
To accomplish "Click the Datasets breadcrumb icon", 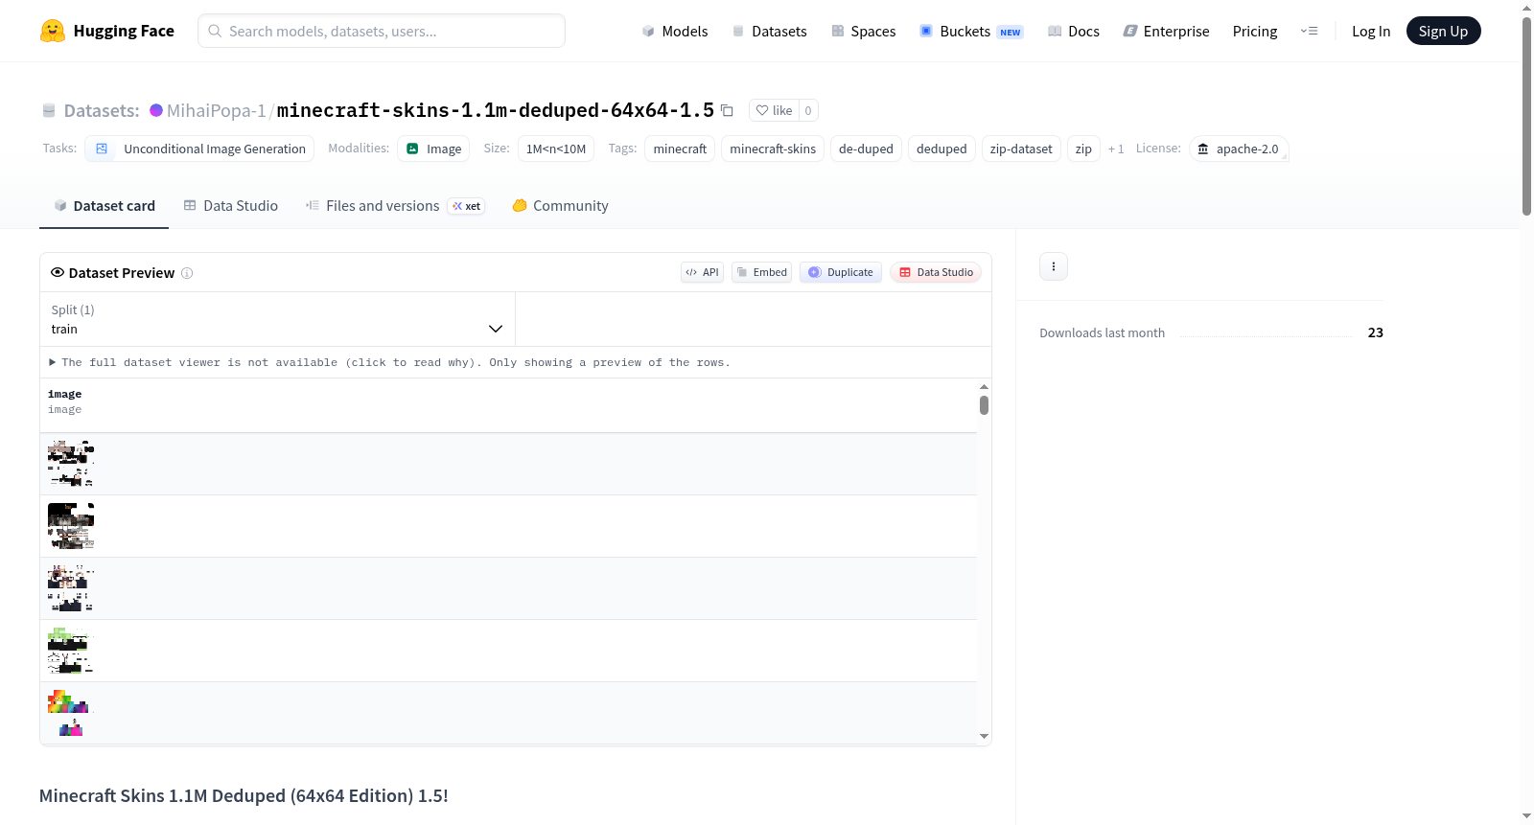I will click(49, 111).
